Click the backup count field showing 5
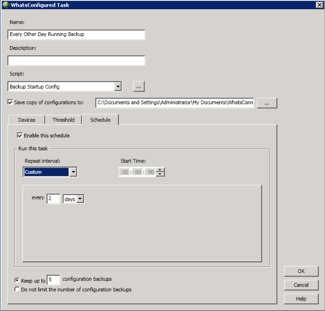Screen dimensions: 325x311 coord(53,280)
